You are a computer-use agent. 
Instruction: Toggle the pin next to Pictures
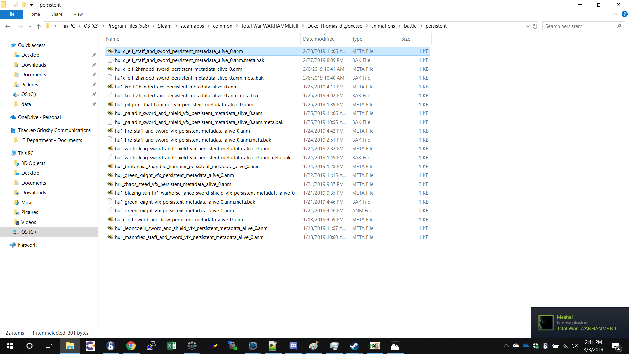94,85
